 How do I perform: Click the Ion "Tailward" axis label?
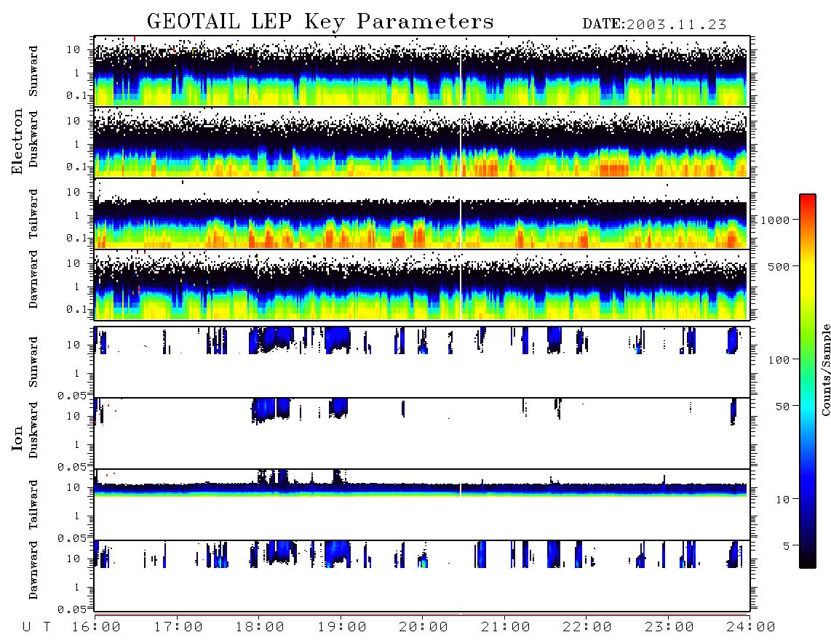point(33,504)
